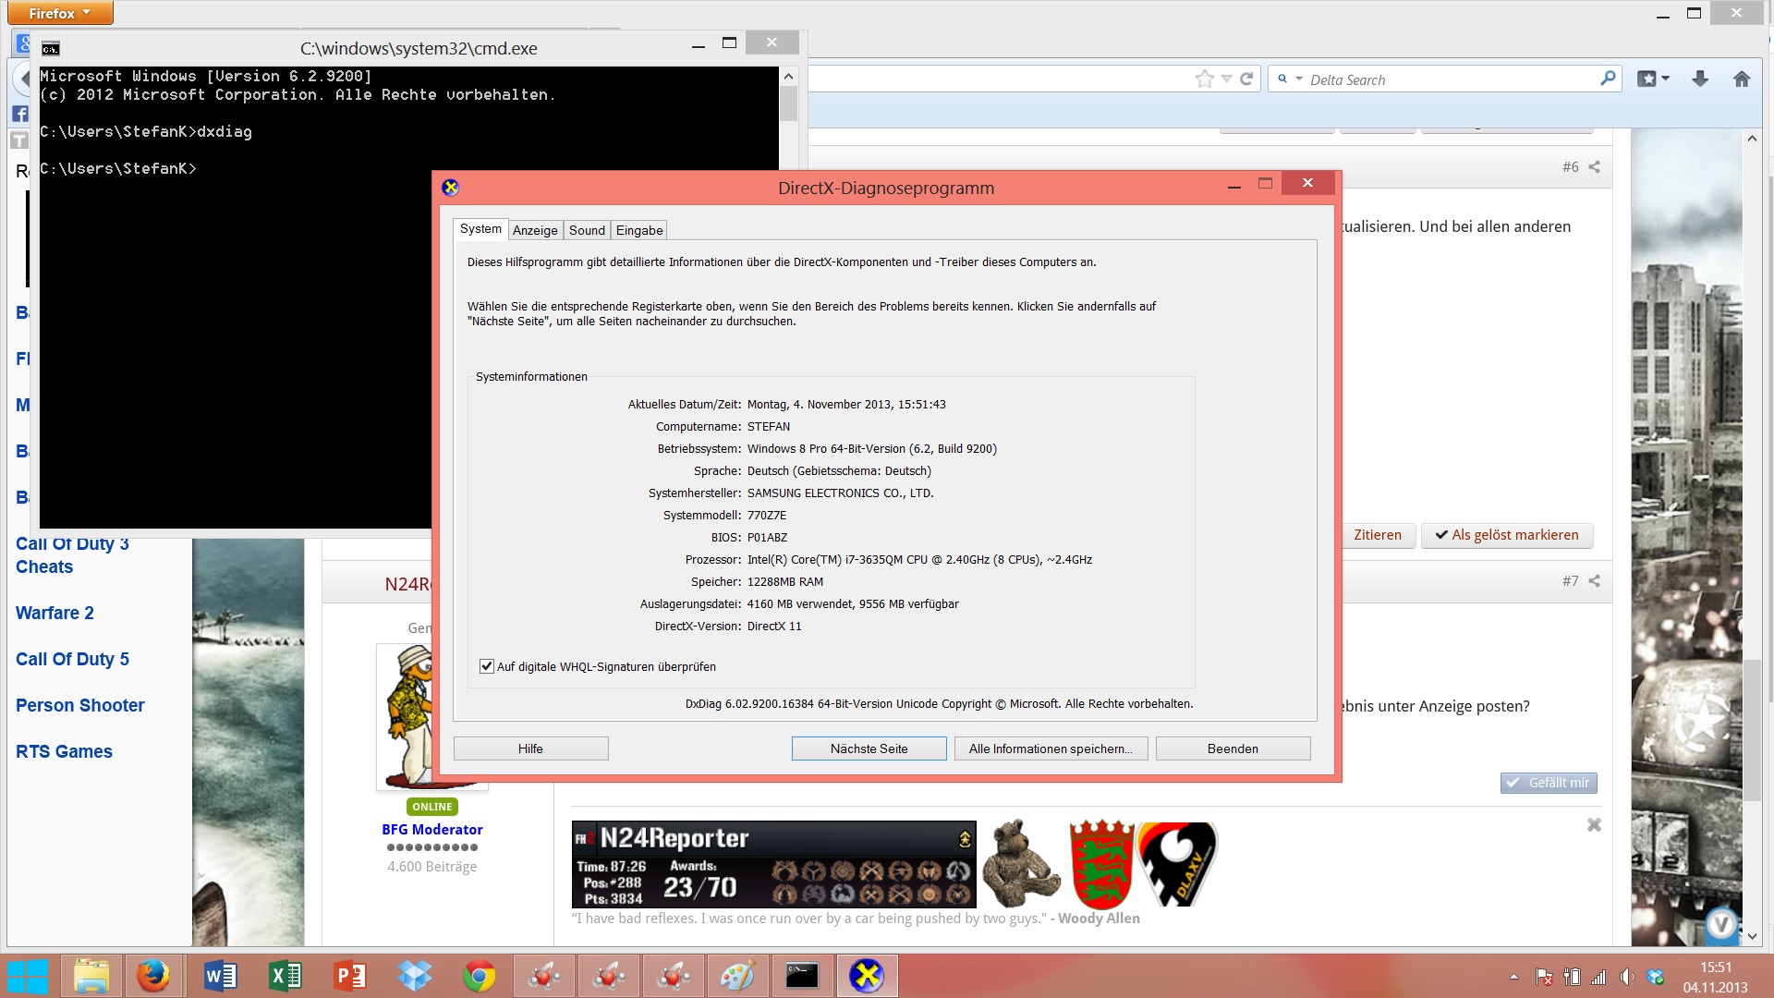Open Paint from the taskbar
The height and width of the screenshot is (998, 1774).
coord(737,976)
